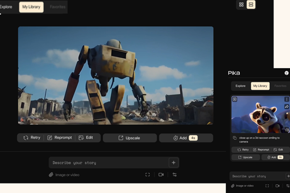Screen dimensions: 290x193
Task: Click Upscale under raccoon video
Action: coord(245,157)
